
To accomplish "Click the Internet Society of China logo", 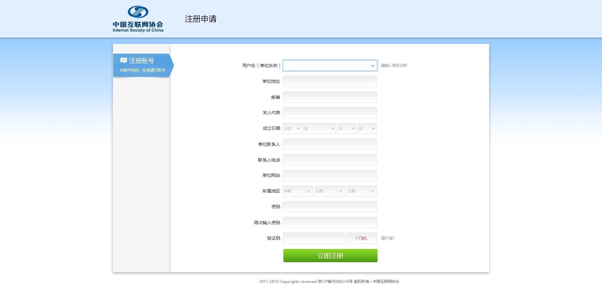I will click(138, 19).
